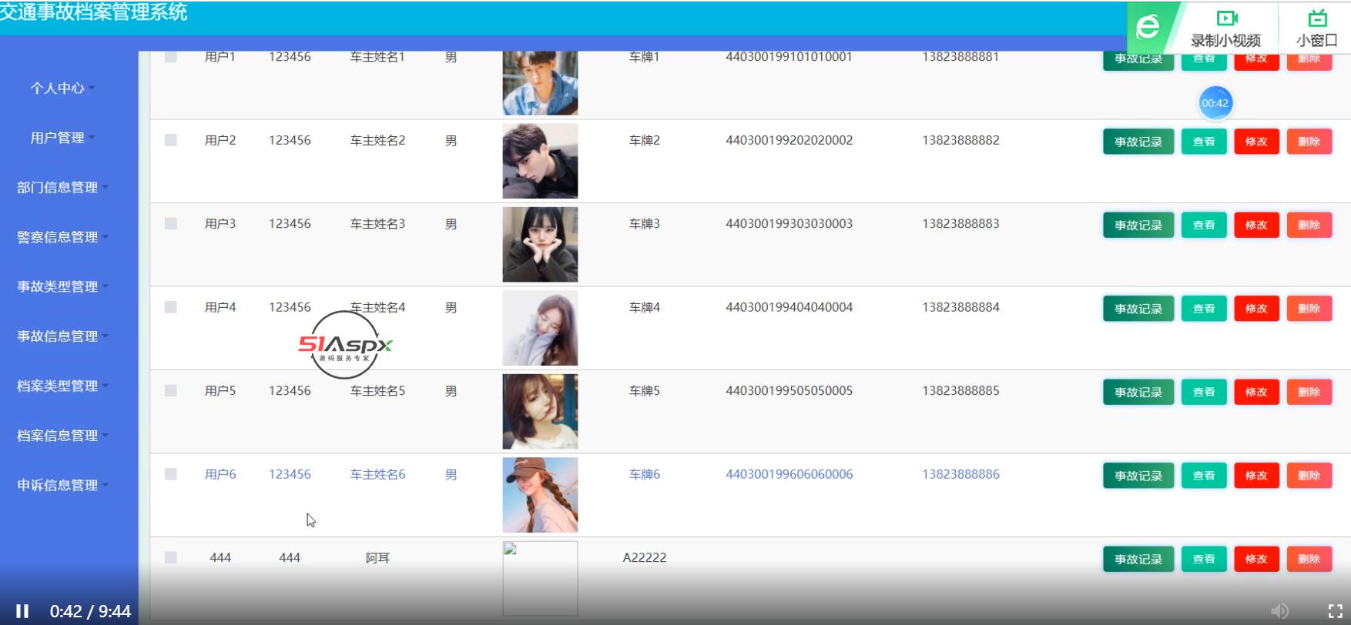Click 修改 for 用户6

coord(1256,476)
